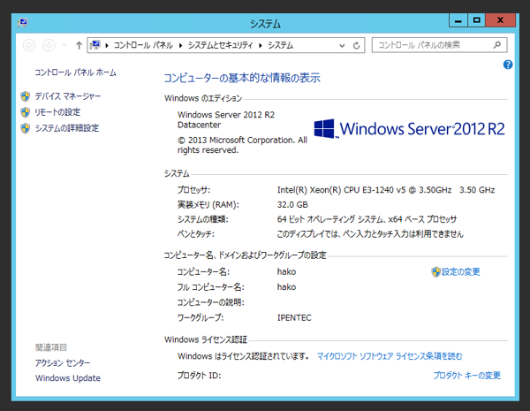Click the workgroup value IPENTEC
Viewport: 530px width, 411px height.
294,318
